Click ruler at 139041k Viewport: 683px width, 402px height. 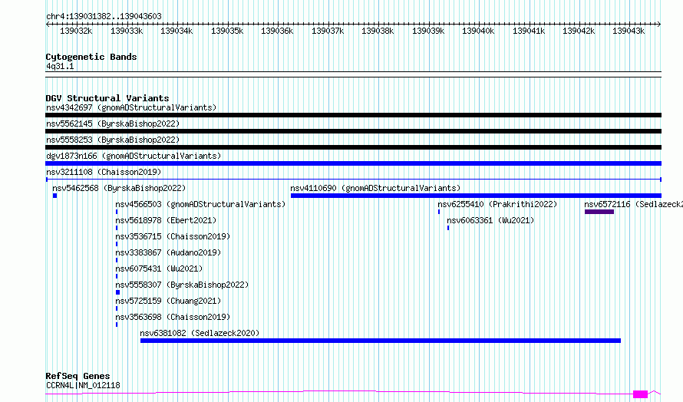tap(529, 31)
